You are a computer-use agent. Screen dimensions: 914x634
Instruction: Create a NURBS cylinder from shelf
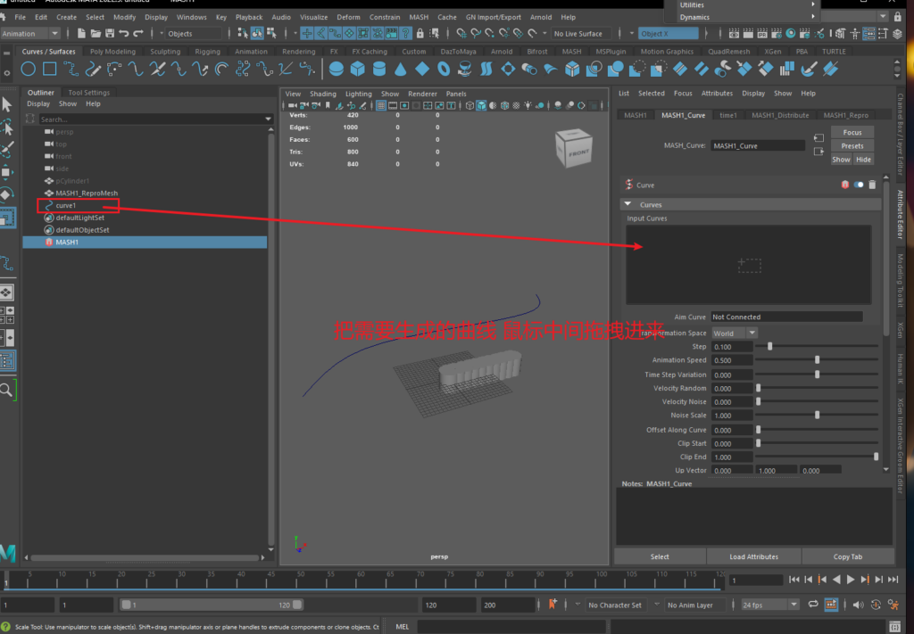click(378, 70)
